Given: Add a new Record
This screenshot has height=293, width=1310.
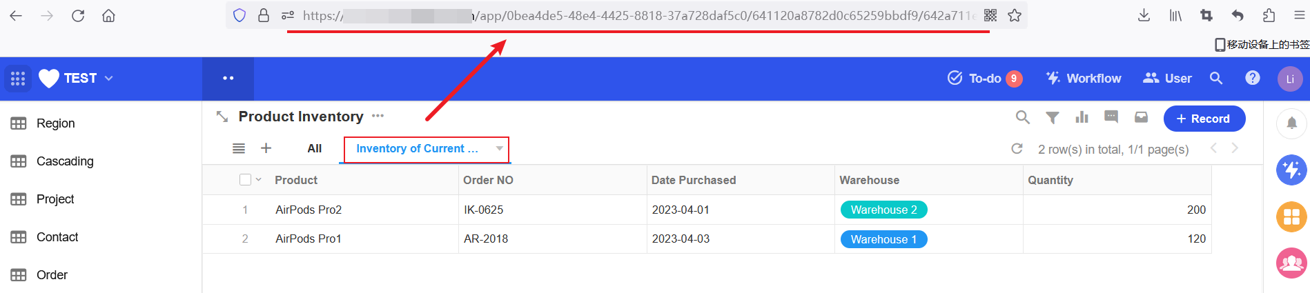Looking at the screenshot, I should 1204,119.
